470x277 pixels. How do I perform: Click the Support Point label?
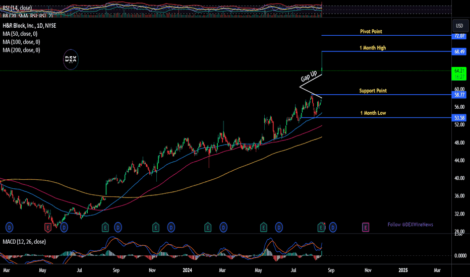(373, 91)
